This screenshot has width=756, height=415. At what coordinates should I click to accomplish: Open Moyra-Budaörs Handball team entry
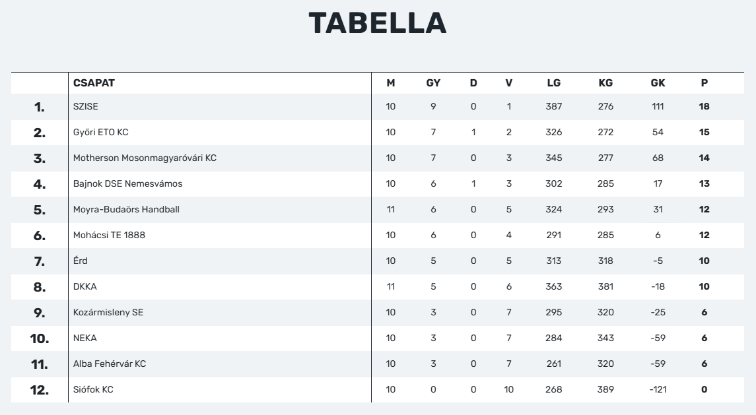126,210
